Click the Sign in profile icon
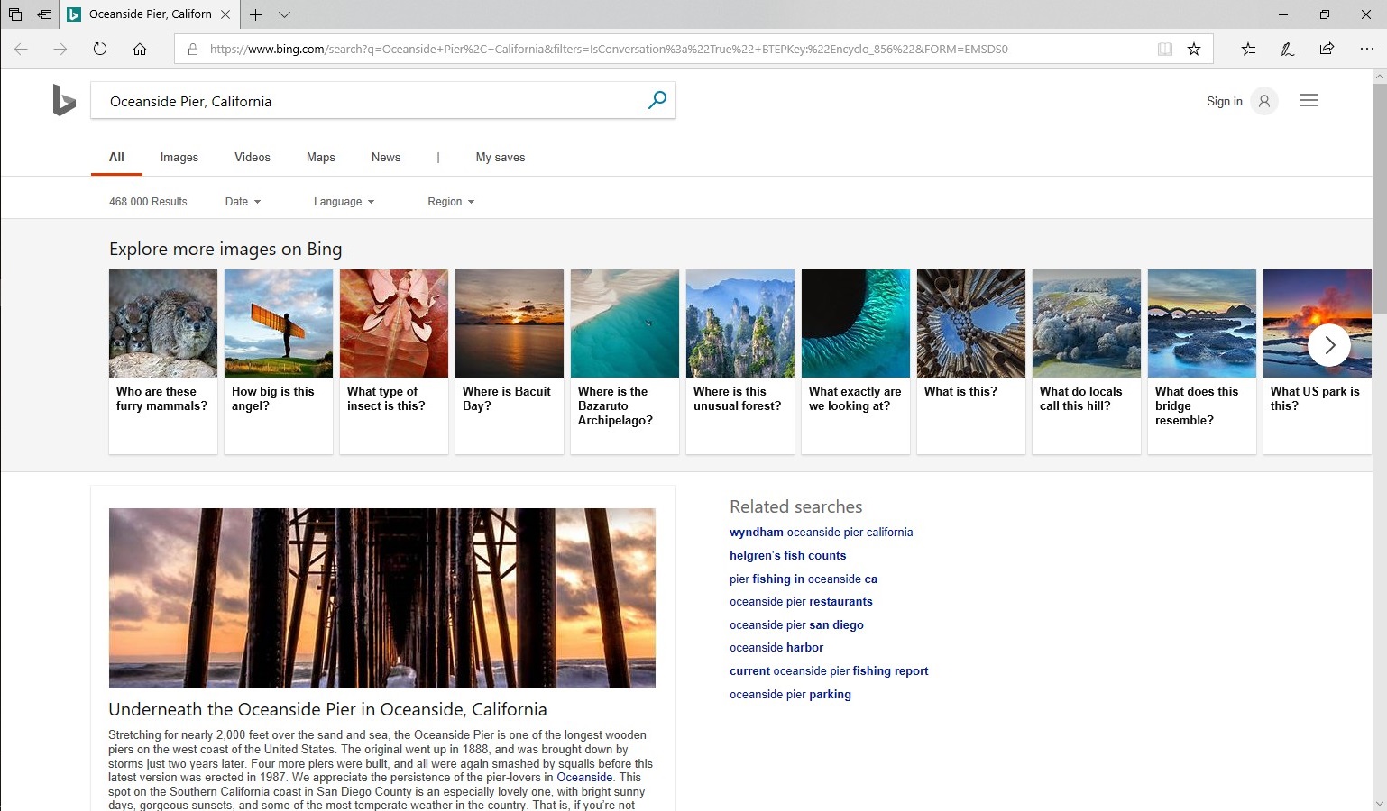 1264,101
